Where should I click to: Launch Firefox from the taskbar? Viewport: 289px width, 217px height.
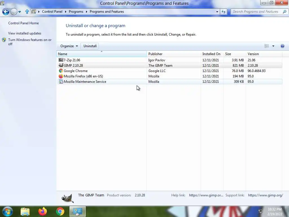[43, 211]
